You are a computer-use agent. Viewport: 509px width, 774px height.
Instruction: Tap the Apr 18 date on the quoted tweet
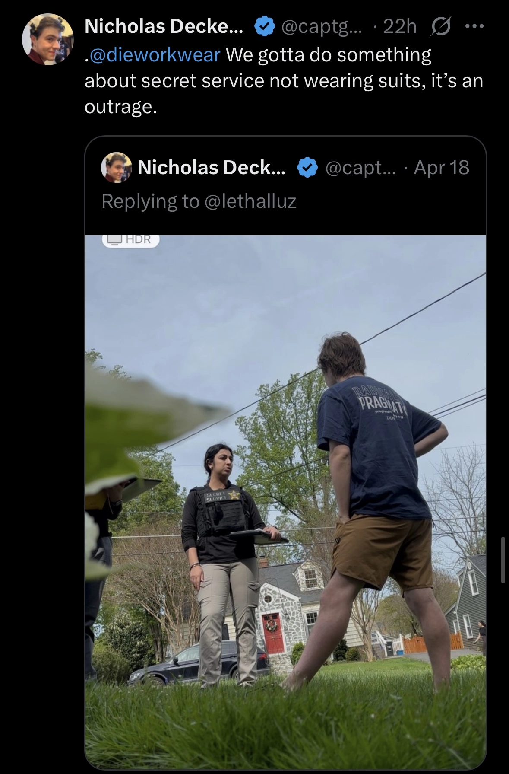[x=441, y=167]
